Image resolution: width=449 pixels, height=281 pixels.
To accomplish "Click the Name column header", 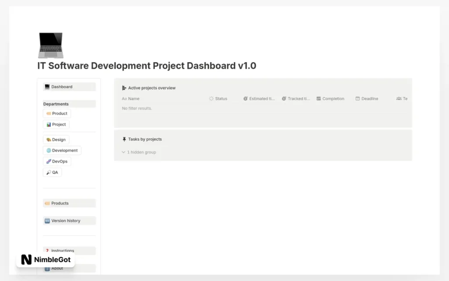I will [131, 98].
